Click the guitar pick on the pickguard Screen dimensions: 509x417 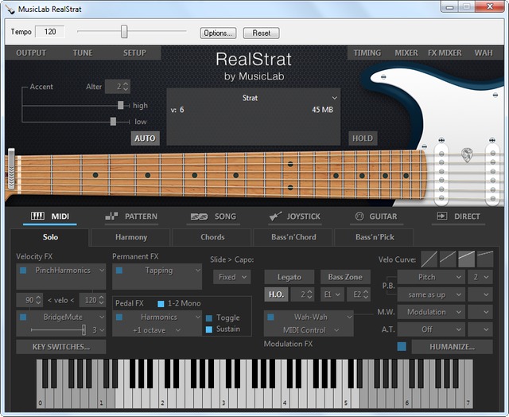(x=467, y=153)
